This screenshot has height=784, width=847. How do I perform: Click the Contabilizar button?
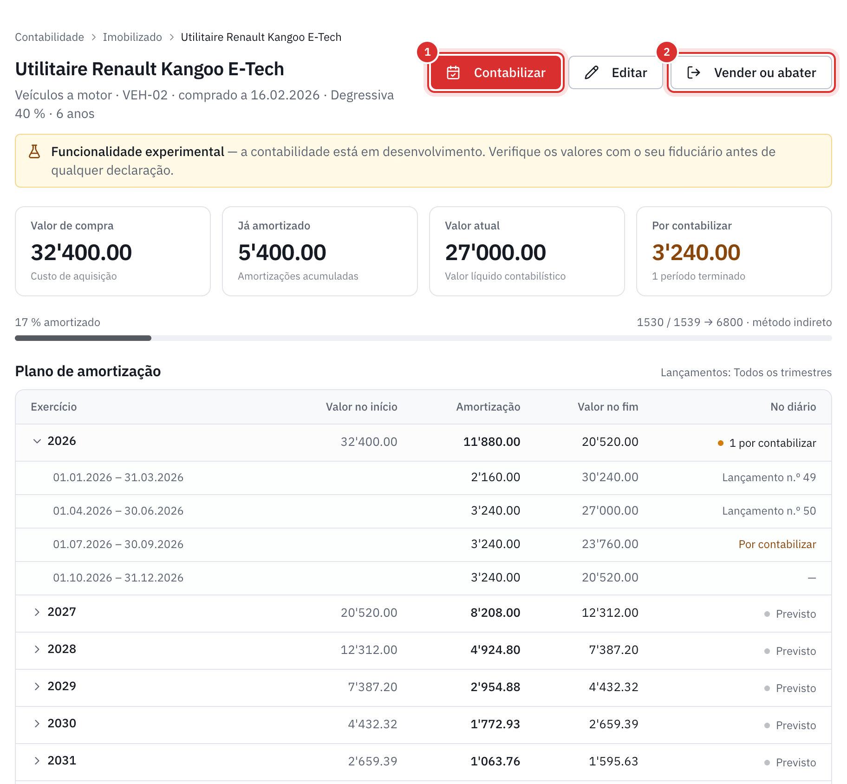tap(496, 72)
